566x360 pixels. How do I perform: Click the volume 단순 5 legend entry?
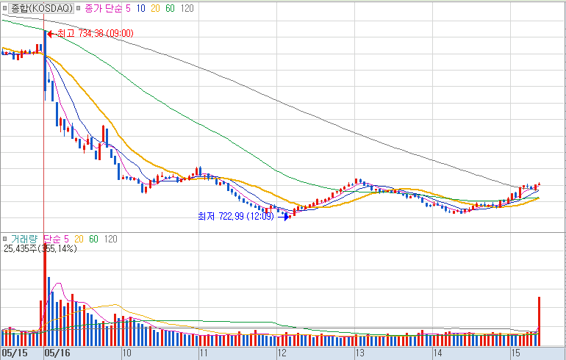[x=56, y=239]
